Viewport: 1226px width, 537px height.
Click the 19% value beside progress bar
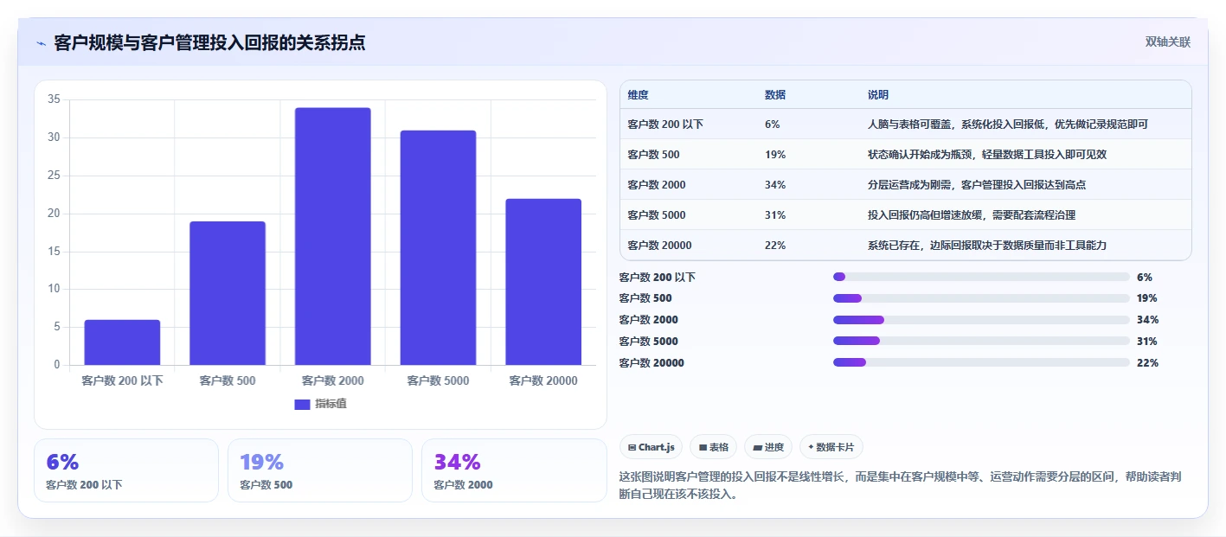[x=1147, y=298]
